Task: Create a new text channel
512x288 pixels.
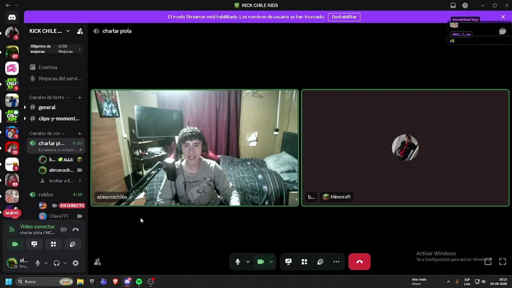Action: coord(80,97)
